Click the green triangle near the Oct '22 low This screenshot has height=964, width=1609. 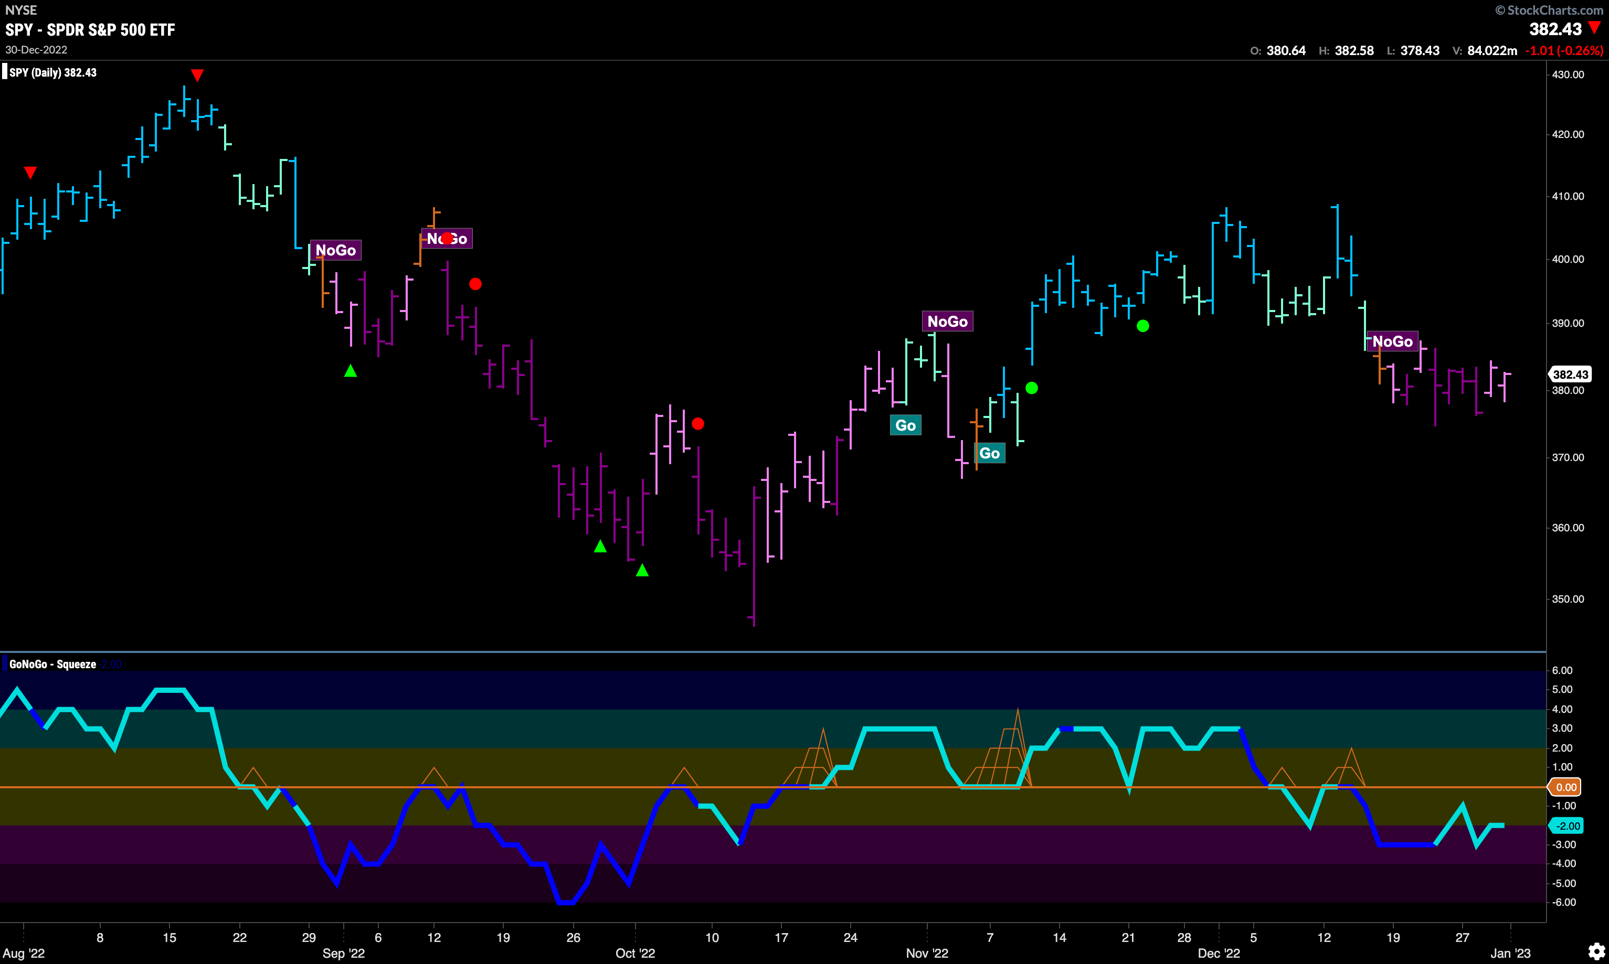[642, 570]
